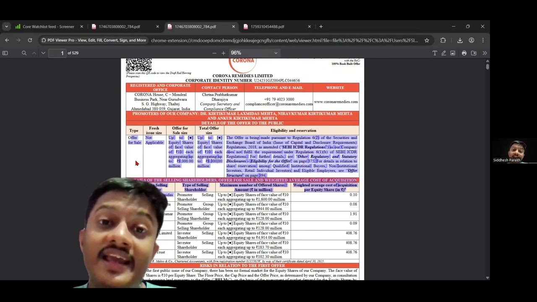Select the add image tool

(453, 53)
